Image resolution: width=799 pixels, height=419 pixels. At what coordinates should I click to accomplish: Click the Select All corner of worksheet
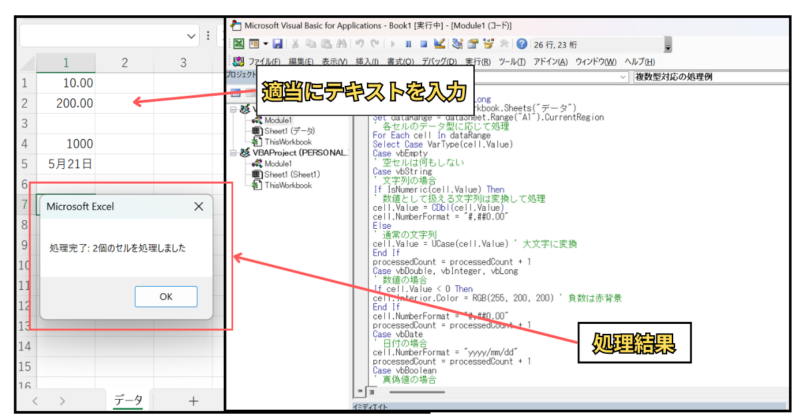click(x=27, y=63)
